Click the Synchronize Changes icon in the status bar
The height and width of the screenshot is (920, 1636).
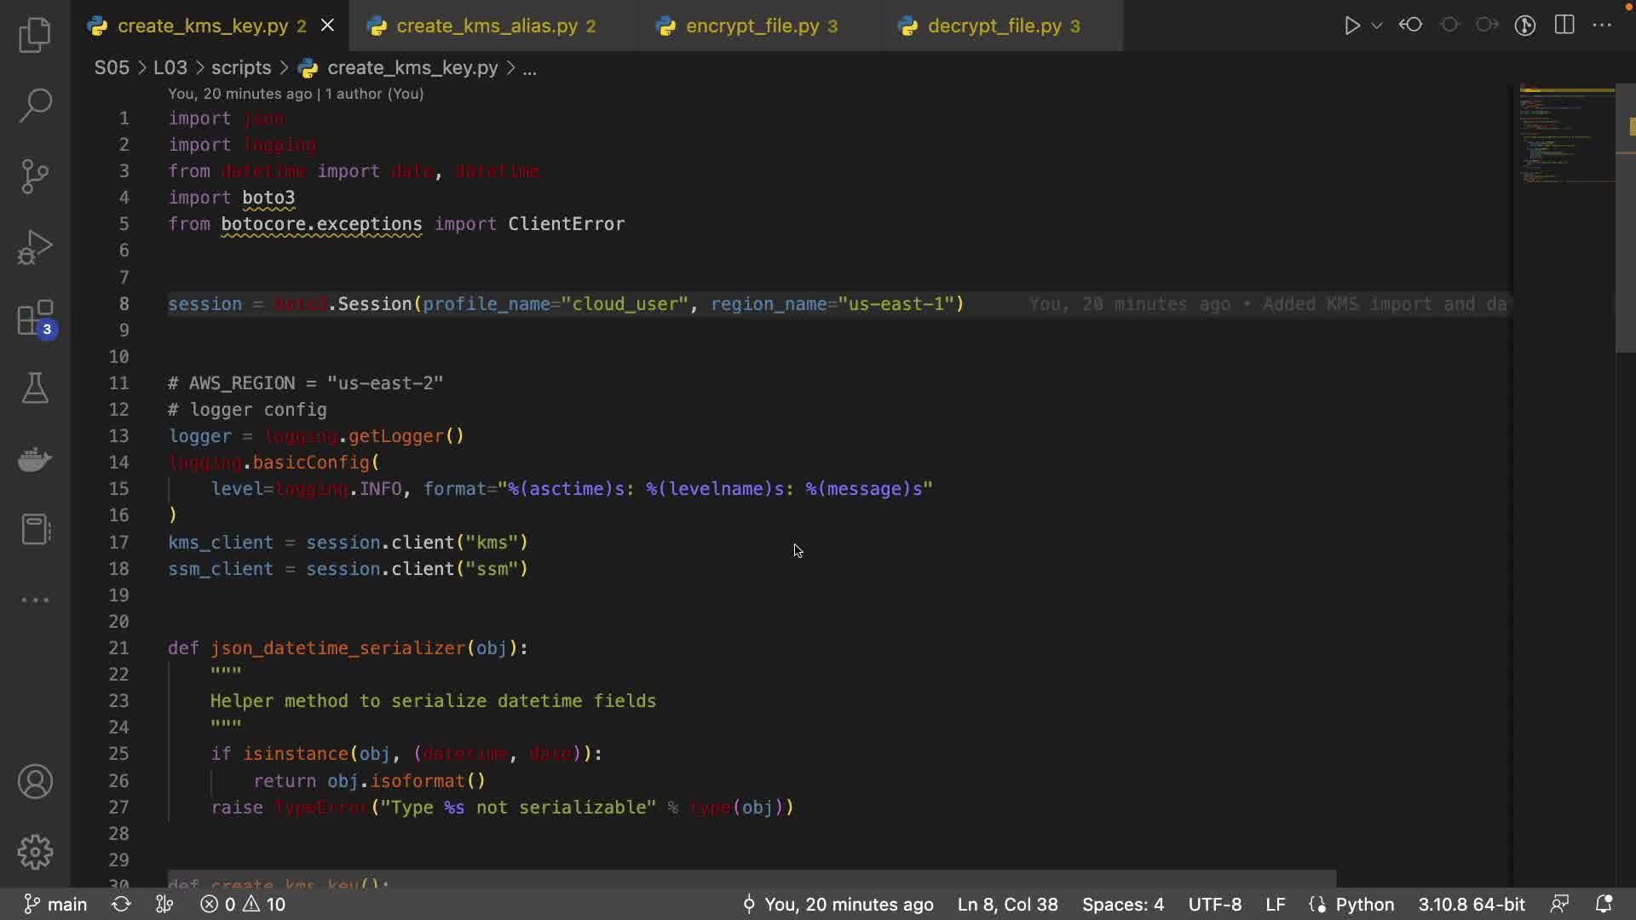(x=121, y=904)
